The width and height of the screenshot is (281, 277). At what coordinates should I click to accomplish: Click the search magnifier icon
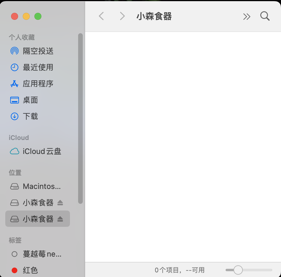(x=265, y=16)
